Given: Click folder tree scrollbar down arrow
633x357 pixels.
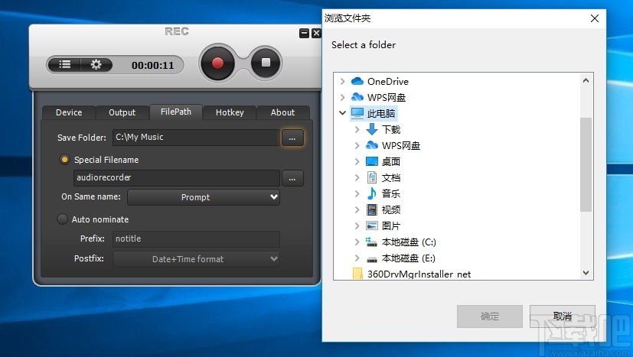Looking at the screenshot, I should (586, 273).
